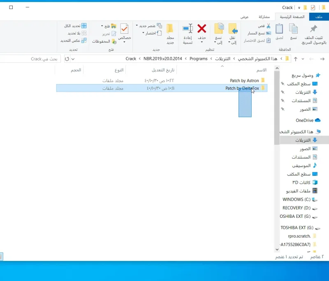The width and height of the screenshot is (329, 281).
Task: Click the Rename (إعادة تسمية) icon
Action: (188, 28)
